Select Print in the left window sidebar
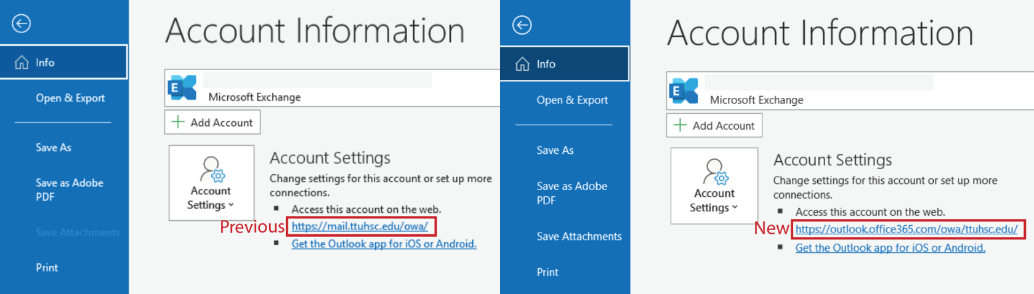 [47, 268]
